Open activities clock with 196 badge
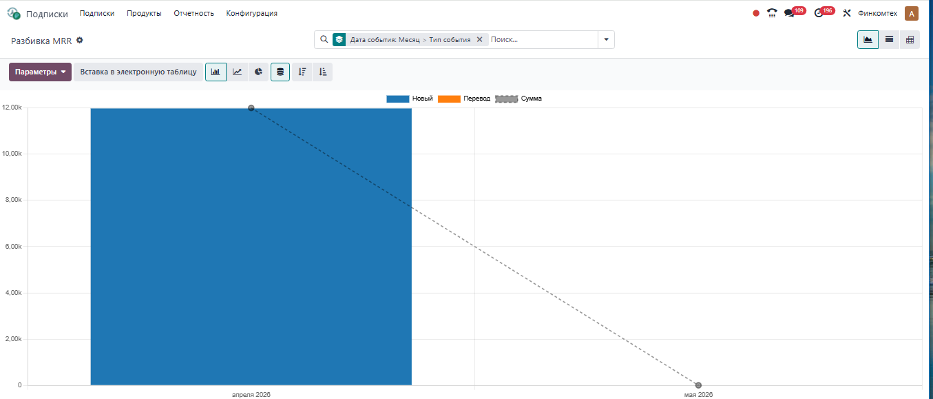This screenshot has width=933, height=399. [x=824, y=12]
